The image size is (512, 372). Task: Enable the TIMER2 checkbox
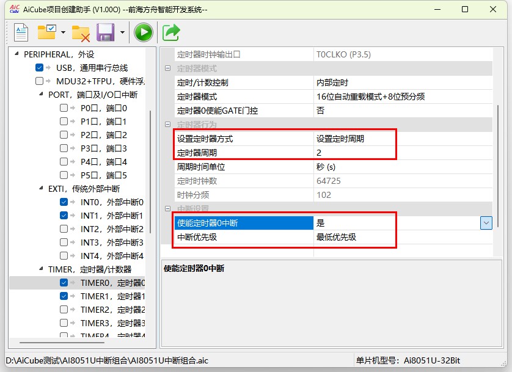[64, 309]
